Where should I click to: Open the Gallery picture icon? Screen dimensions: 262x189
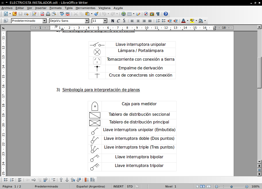coord(152,14)
